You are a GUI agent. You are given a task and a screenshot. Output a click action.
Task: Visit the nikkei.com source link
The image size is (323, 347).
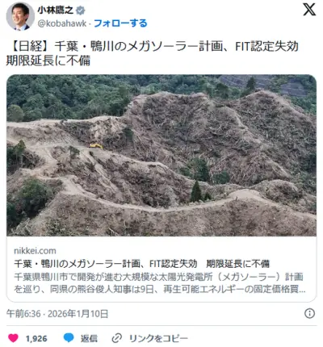pyautogui.click(x=35, y=251)
